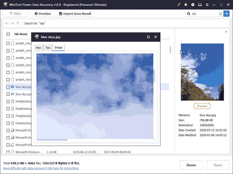Click file icon of first fveskybackup row
This screenshot has width=233, height=174.
(x=13, y=101)
